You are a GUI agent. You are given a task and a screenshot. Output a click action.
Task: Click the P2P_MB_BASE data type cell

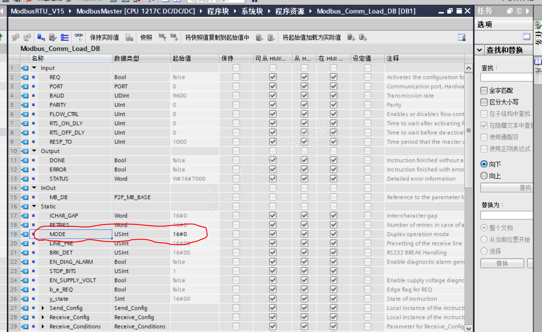[x=141, y=197]
